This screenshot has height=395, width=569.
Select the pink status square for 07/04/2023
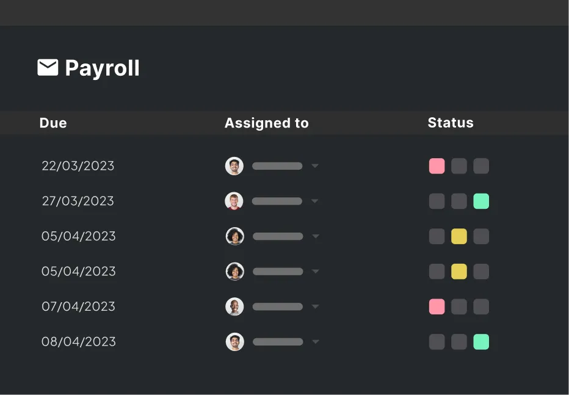click(x=437, y=306)
